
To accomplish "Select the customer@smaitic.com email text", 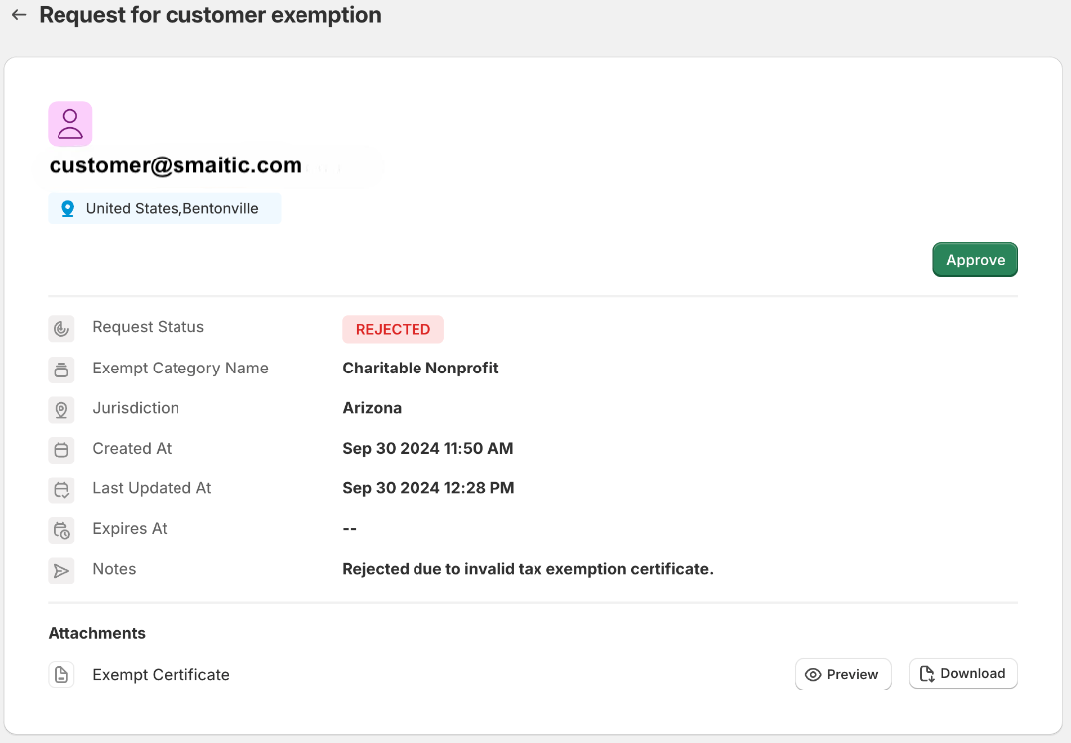I will click(176, 165).
